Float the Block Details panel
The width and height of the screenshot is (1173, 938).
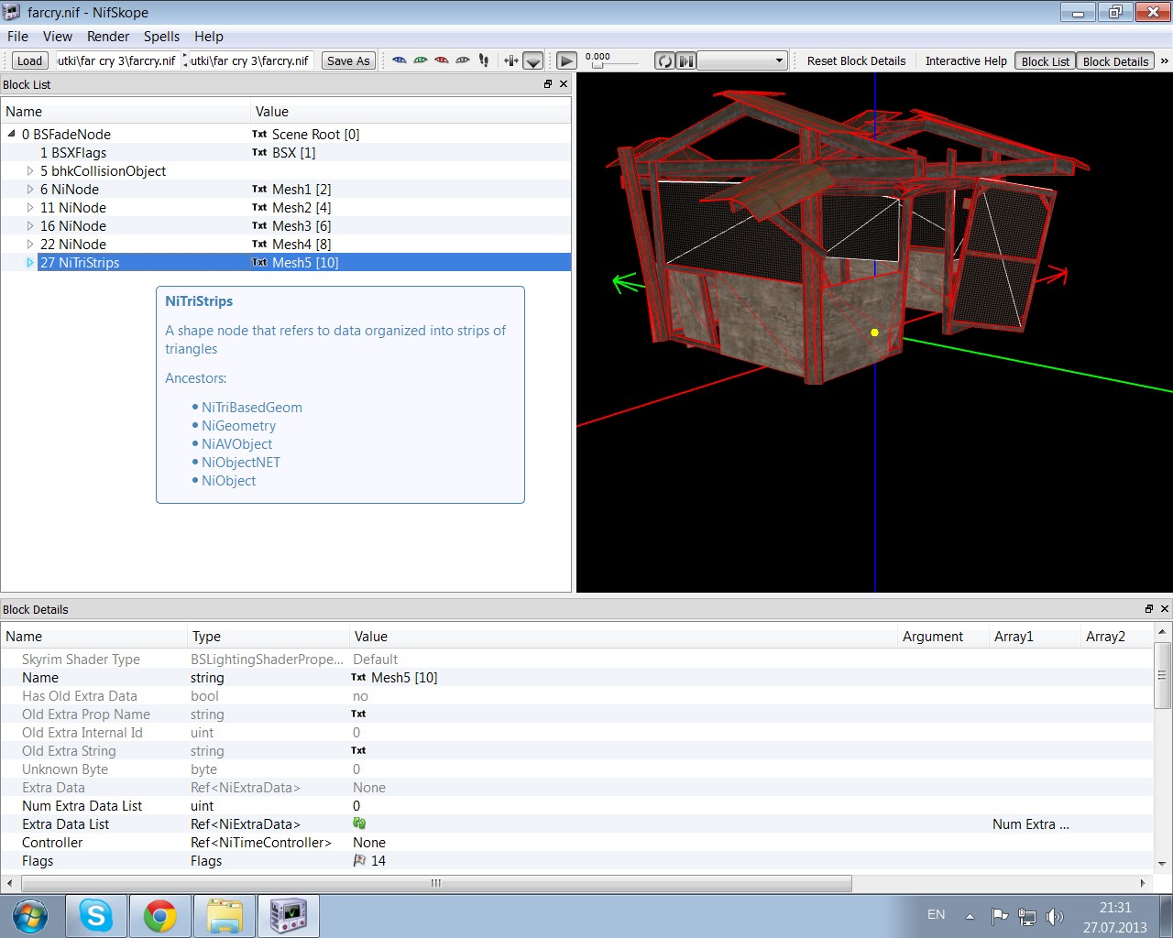coord(1149,609)
